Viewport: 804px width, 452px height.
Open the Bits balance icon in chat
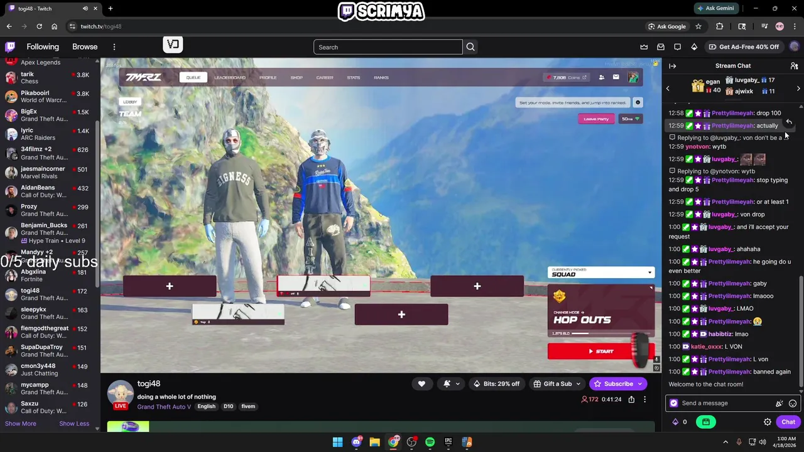click(x=675, y=422)
